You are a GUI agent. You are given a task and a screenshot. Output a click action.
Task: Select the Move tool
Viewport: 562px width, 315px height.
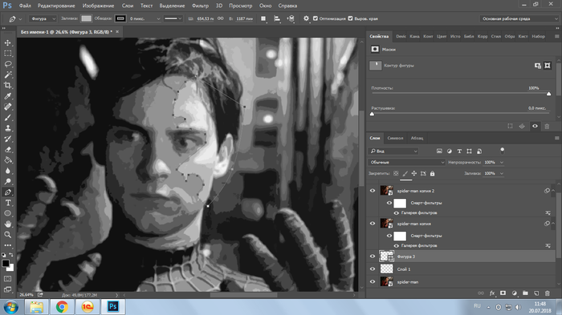point(8,43)
